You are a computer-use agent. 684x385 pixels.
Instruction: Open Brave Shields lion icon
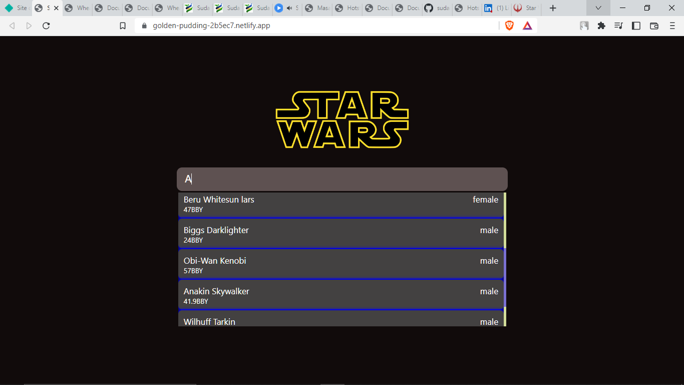(x=509, y=26)
